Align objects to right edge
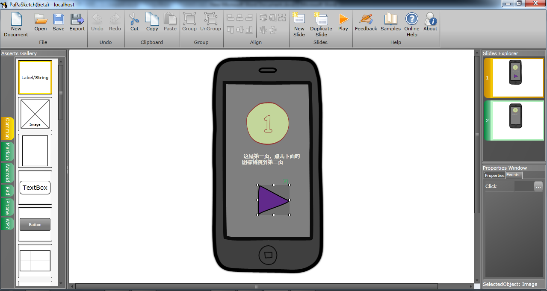 tap(248, 18)
